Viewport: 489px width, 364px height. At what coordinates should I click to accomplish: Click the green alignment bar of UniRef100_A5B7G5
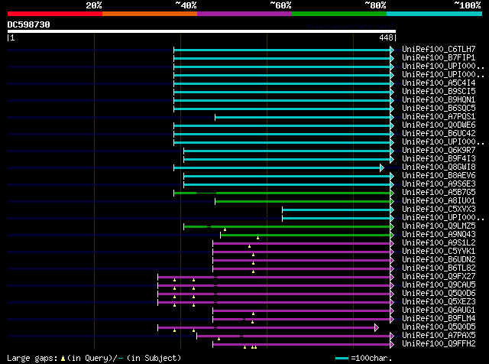coord(282,193)
